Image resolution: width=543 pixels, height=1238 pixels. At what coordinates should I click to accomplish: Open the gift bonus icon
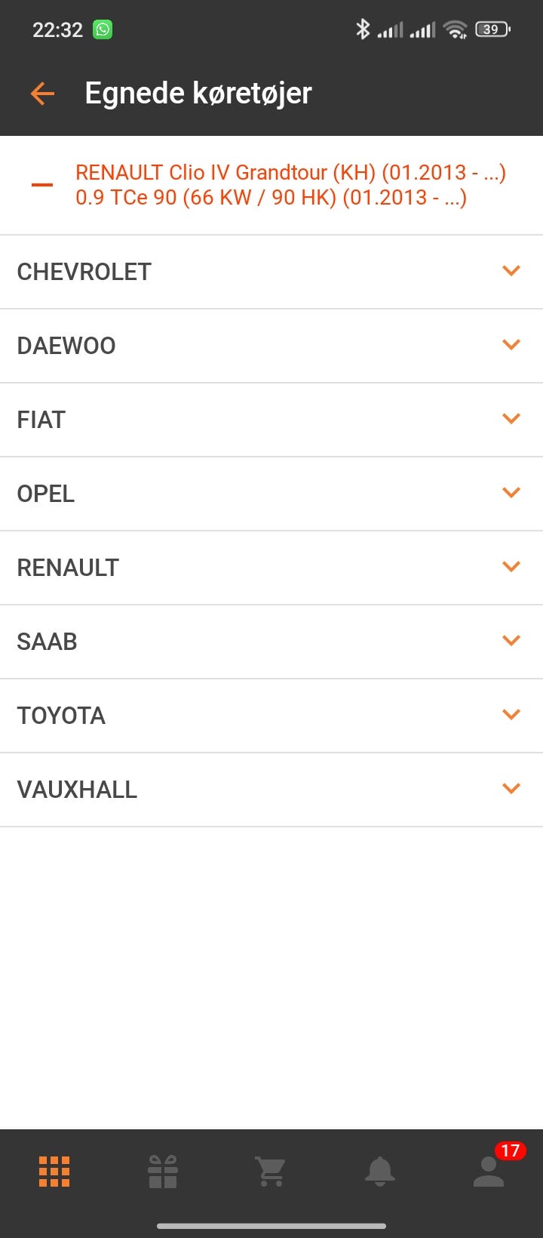click(x=163, y=1172)
